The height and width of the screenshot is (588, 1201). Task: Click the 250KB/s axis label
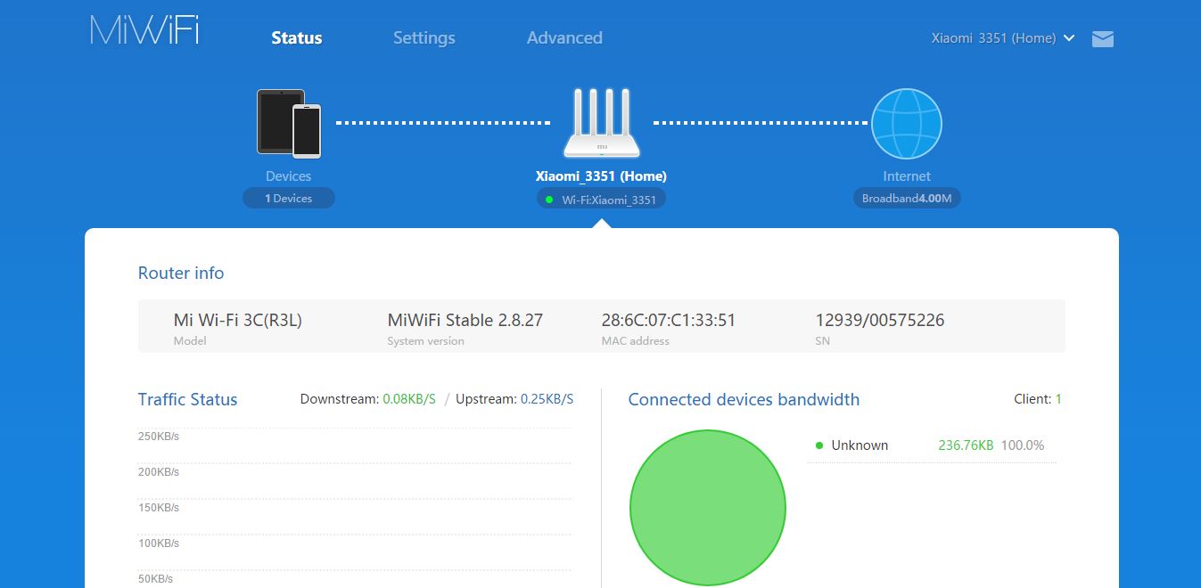click(159, 437)
